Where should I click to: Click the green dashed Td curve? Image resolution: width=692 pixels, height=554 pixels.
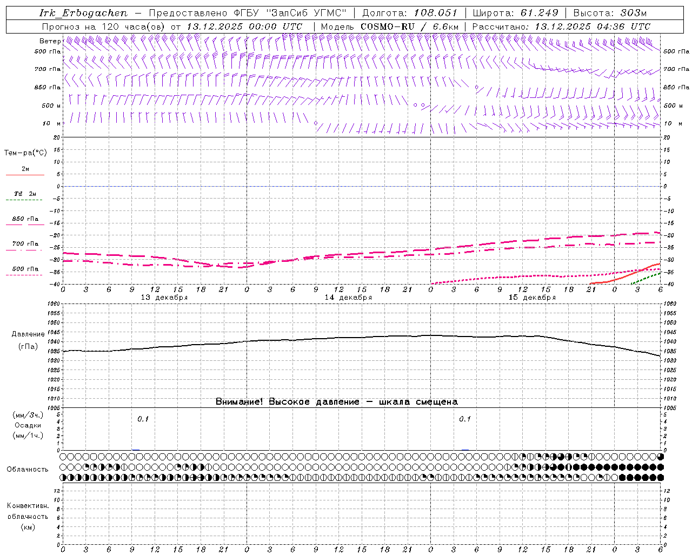[647, 278]
